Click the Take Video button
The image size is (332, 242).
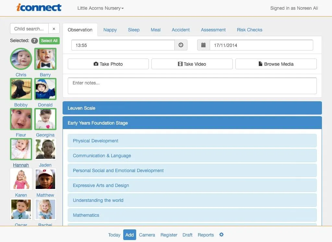[192, 64]
